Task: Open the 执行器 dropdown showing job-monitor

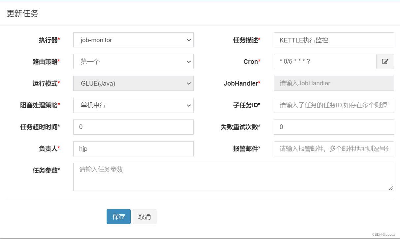Action: pyautogui.click(x=133, y=40)
